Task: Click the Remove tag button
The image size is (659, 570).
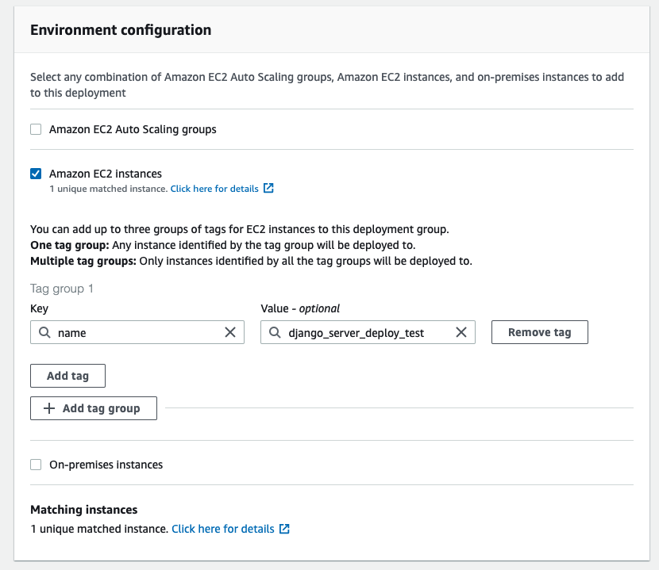Action: click(540, 332)
